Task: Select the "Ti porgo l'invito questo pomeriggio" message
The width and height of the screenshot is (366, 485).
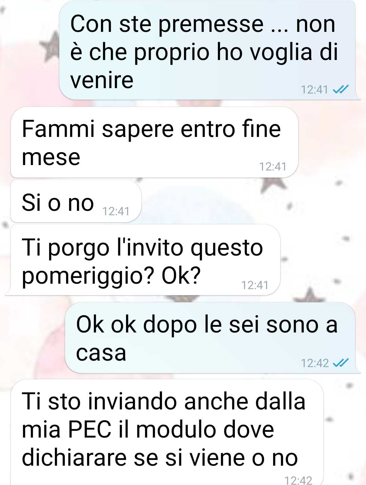Action: point(144,260)
